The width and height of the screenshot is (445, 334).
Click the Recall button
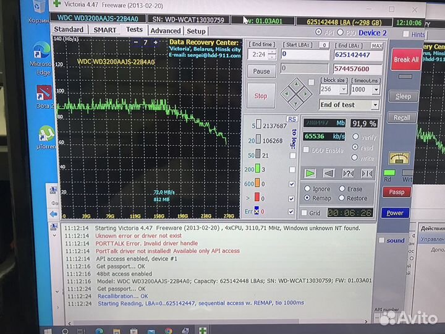(402, 118)
